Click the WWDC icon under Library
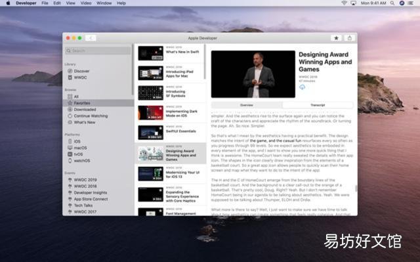The height and width of the screenshot is (262, 420). (x=70, y=77)
